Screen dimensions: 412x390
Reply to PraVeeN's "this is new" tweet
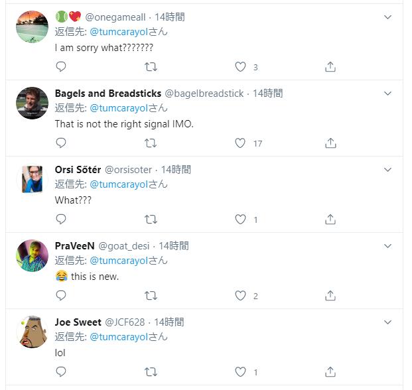[61, 296]
